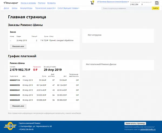
Task: Open Заказы и резервы tab
Action: (28, 3)
